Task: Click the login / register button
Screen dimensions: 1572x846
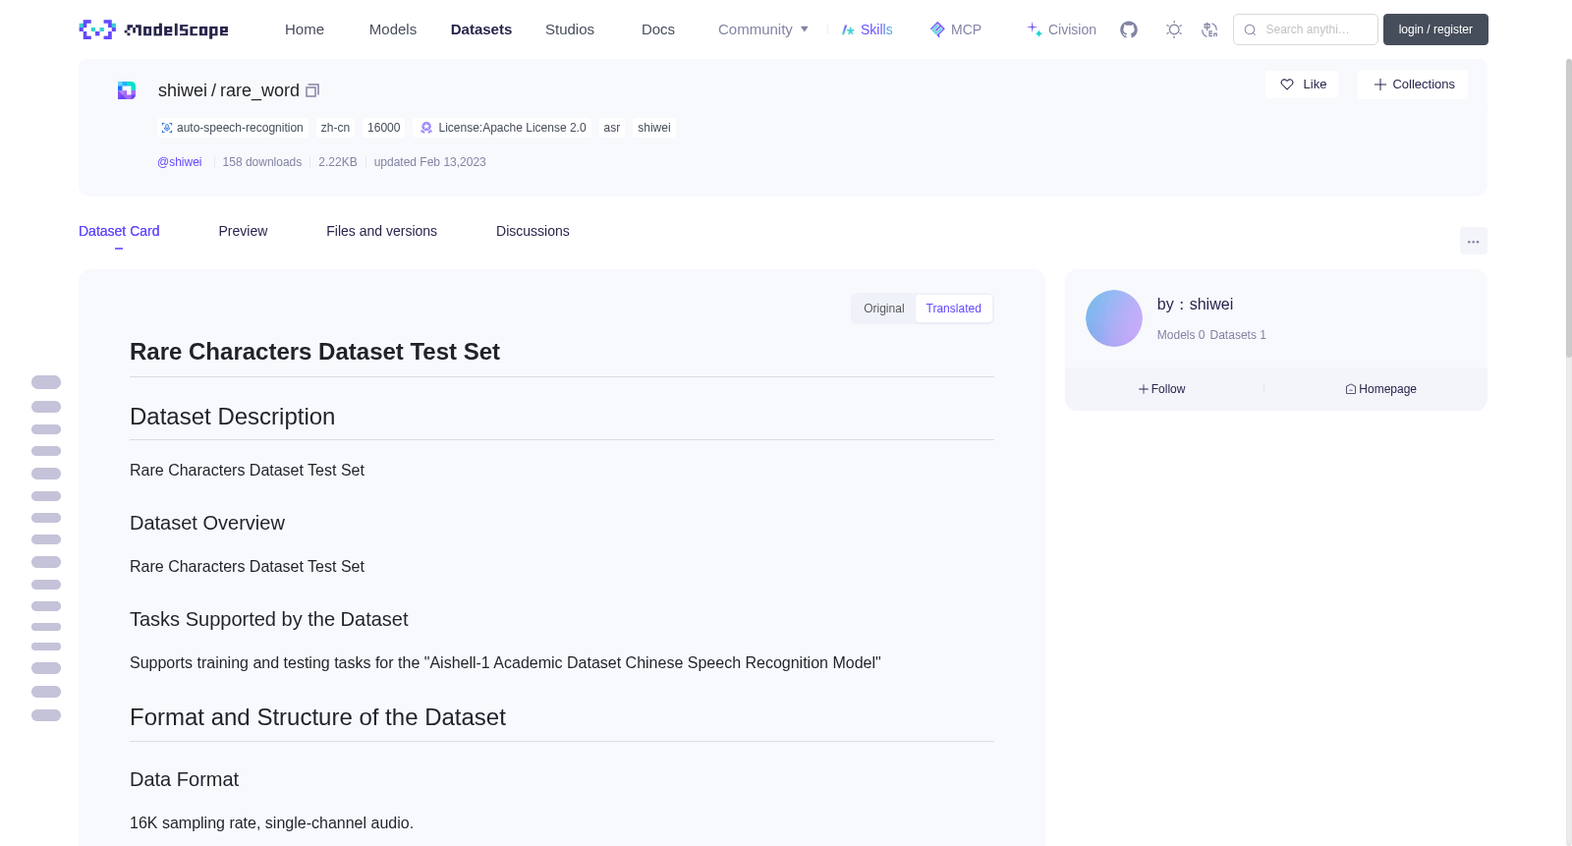Action: pyautogui.click(x=1435, y=29)
